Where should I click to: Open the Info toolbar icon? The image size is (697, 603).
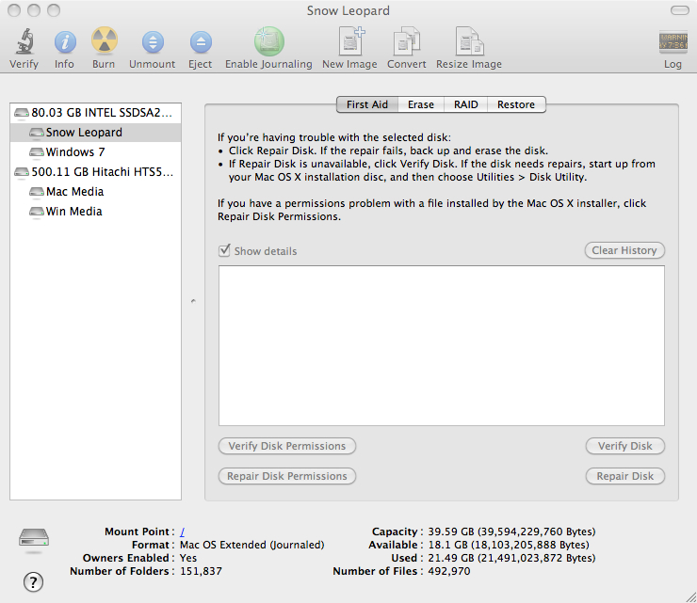(x=65, y=42)
